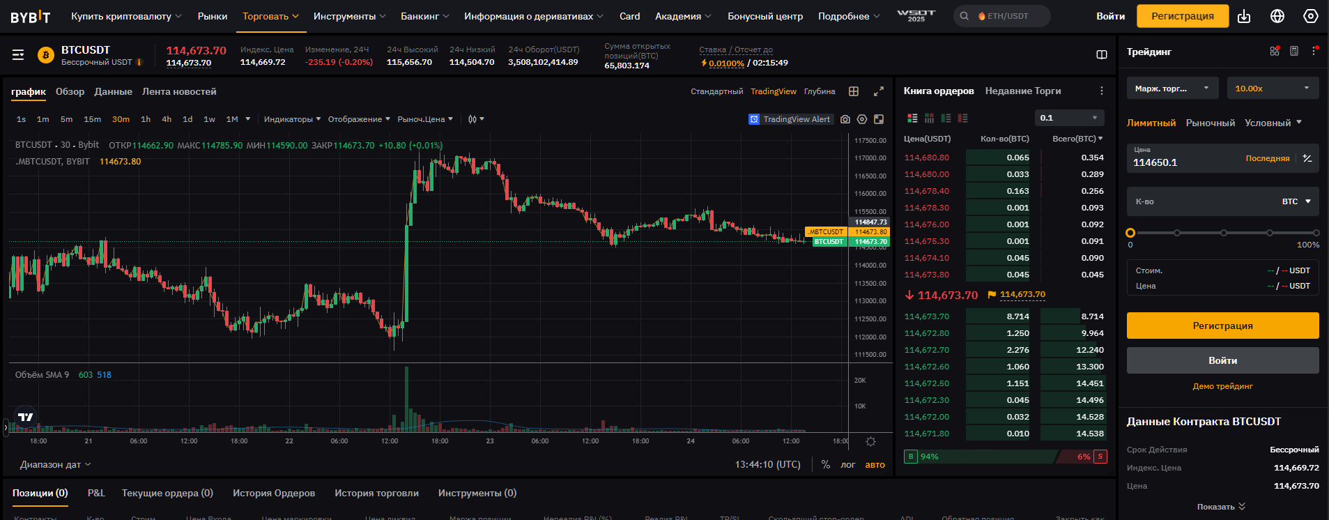Open order book 0.1 grouping dropdown
The height and width of the screenshot is (520, 1329).
(x=1070, y=118)
